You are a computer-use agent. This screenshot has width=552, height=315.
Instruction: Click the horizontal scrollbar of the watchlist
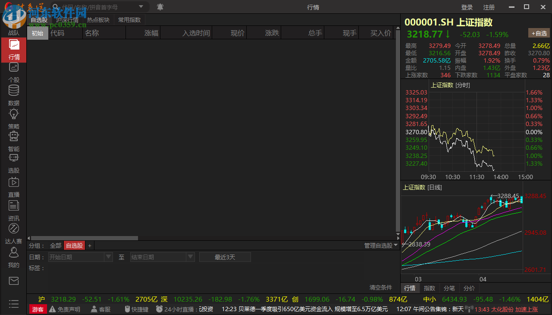point(85,238)
